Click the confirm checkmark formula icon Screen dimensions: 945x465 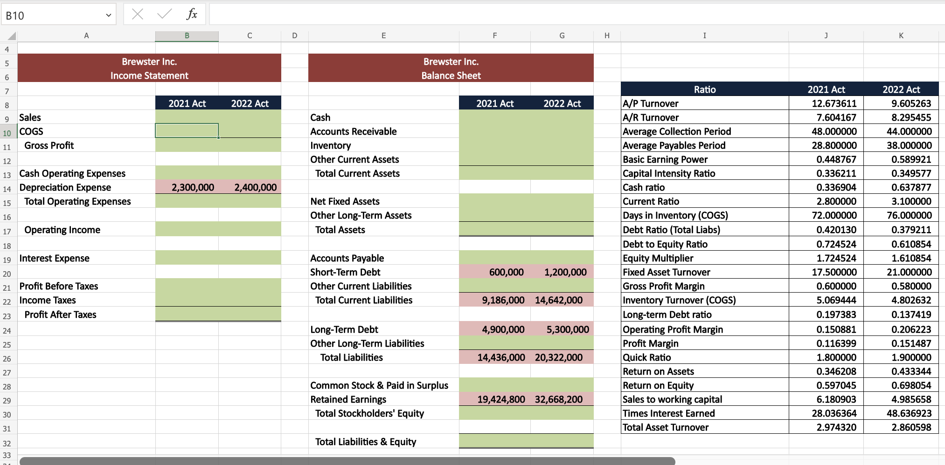click(164, 14)
